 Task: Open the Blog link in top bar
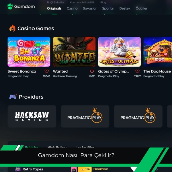click(103, 2)
